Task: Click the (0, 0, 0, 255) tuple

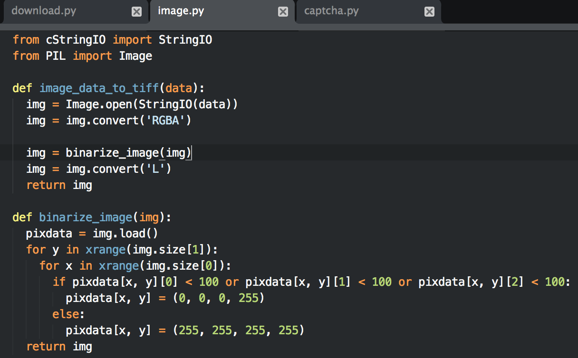Action: point(218,298)
